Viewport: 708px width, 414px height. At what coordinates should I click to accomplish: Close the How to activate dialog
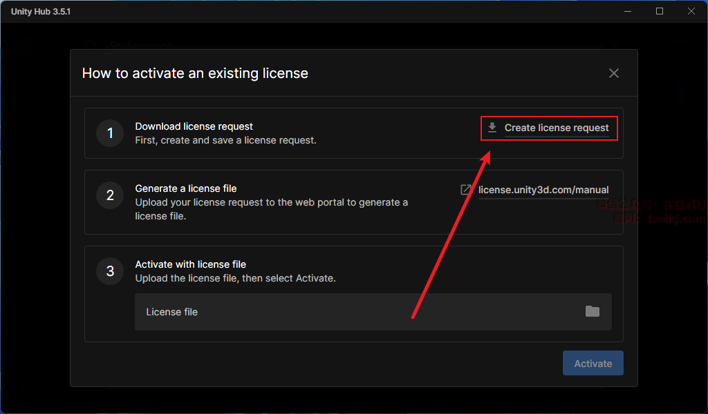pyautogui.click(x=614, y=73)
